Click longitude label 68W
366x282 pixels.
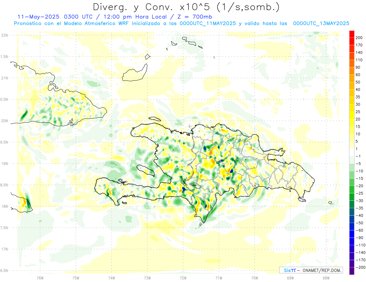pos(326,278)
